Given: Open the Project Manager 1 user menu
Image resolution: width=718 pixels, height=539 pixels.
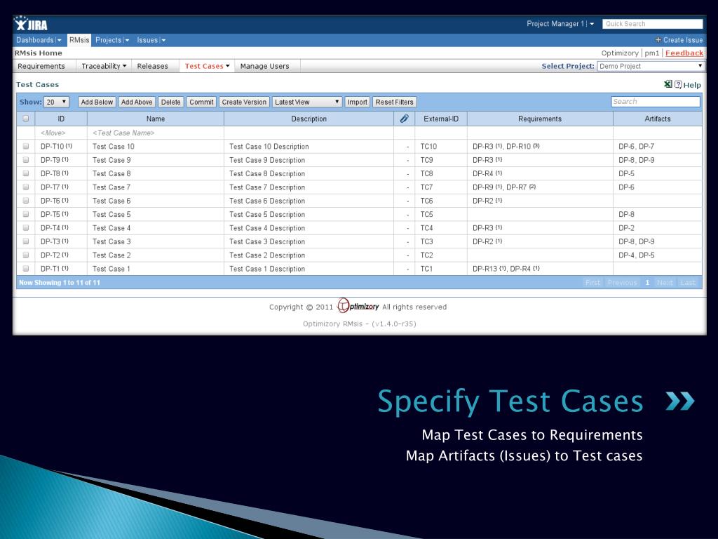Looking at the screenshot, I should click(x=560, y=24).
